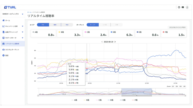Expand the campaign analysis menu arrow
The height and width of the screenshot is (108, 193).
point(23,26)
